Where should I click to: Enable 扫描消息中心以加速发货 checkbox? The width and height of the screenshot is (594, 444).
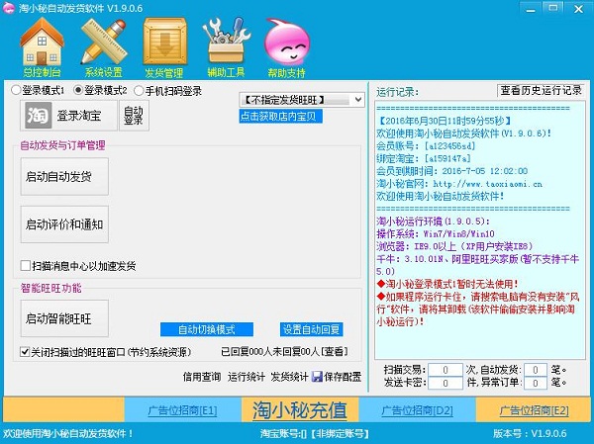tap(26, 266)
